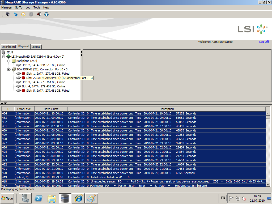The image size is (272, 204).
Task: Open the Tools menu
Action: [37, 7]
